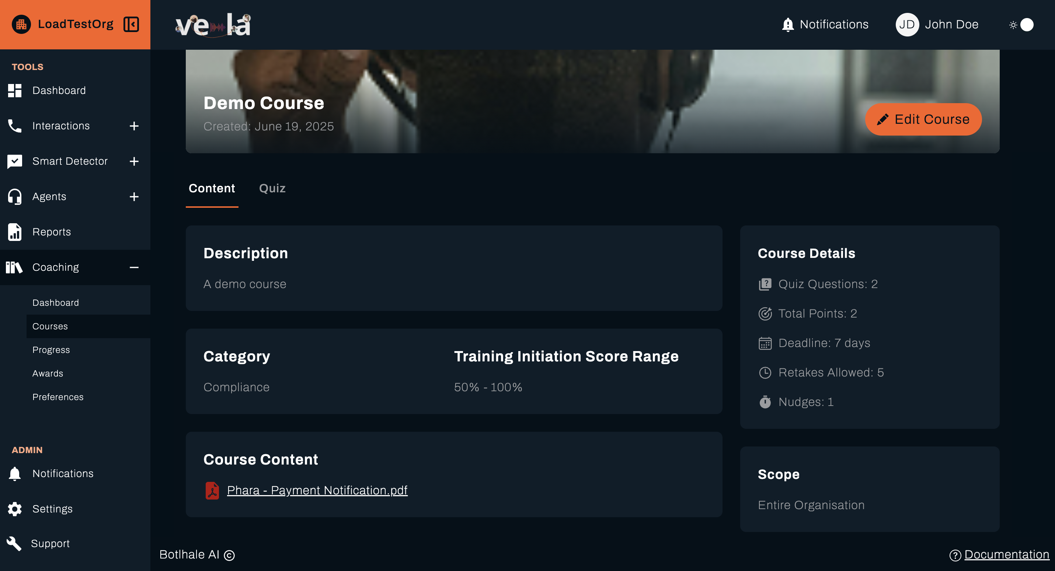This screenshot has height=571, width=1055.
Task: Select the Dashboard icon in Tools sidebar
Action: click(15, 91)
